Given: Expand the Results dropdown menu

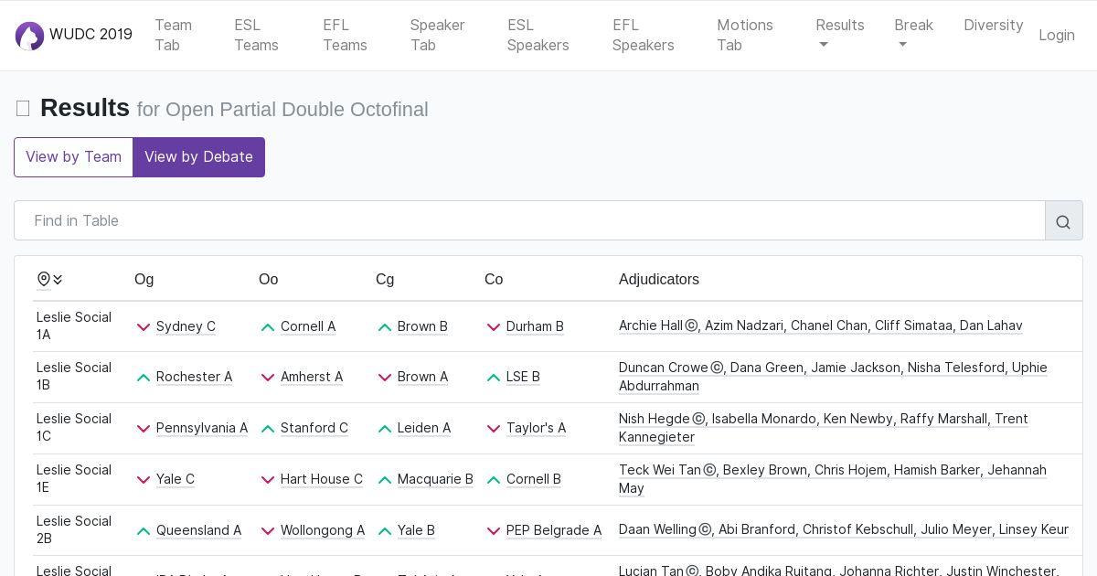Looking at the screenshot, I should click(x=840, y=35).
